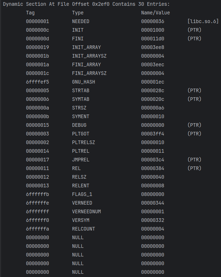This screenshot has width=221, height=277.
Task: Click the Type column header
Action: pos(78,13)
